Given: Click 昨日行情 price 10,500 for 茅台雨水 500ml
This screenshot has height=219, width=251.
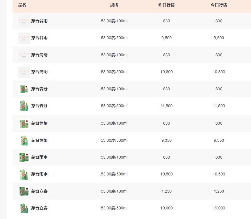Looking at the screenshot, I should point(166,174).
